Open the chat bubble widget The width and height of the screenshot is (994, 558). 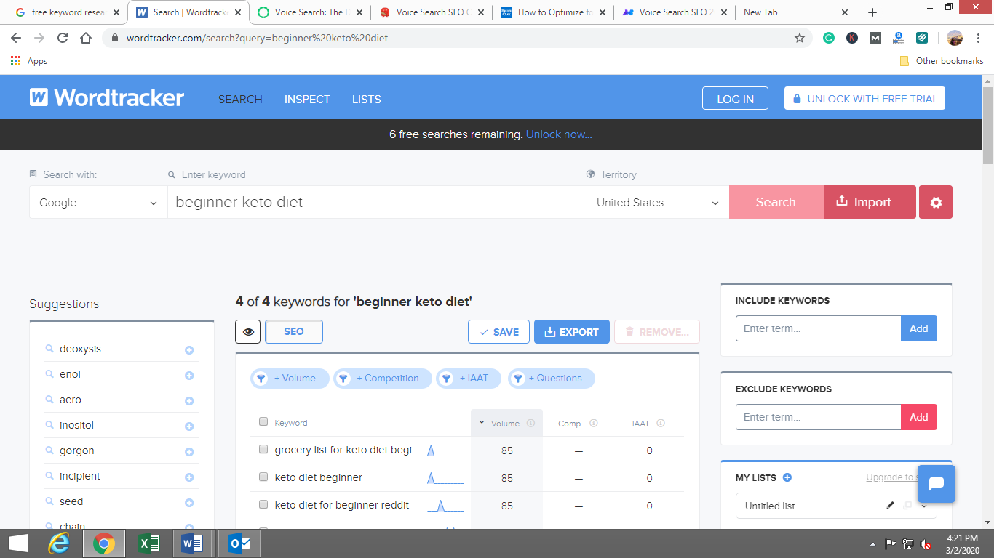(936, 484)
